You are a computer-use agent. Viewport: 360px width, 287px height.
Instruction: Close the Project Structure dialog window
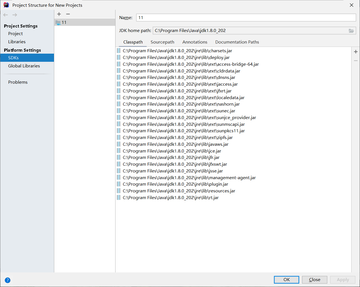click(352, 5)
